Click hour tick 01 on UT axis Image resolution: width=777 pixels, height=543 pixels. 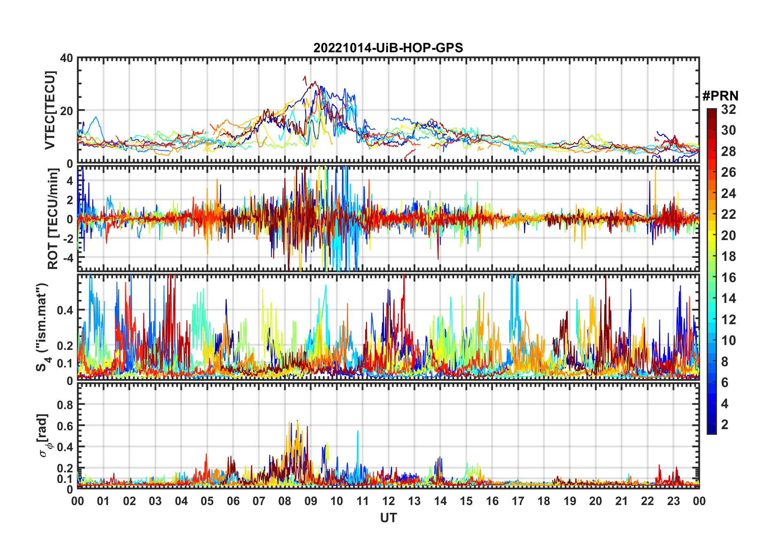103,501
